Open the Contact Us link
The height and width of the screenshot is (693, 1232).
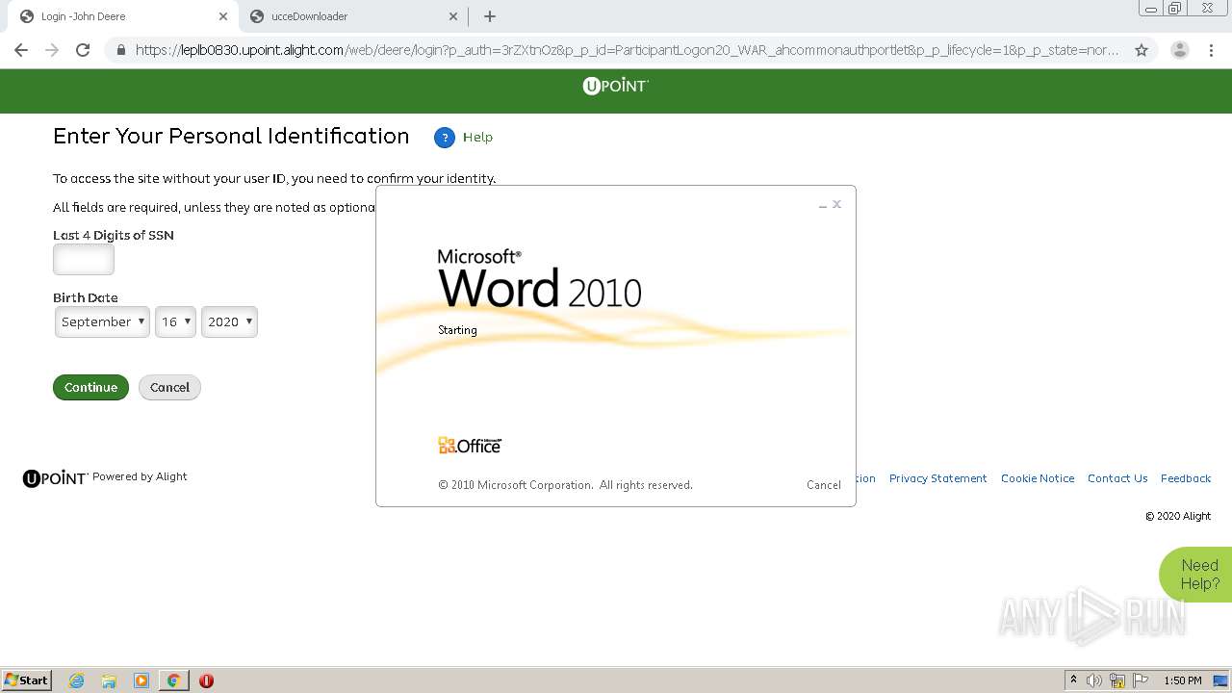pyautogui.click(x=1117, y=478)
